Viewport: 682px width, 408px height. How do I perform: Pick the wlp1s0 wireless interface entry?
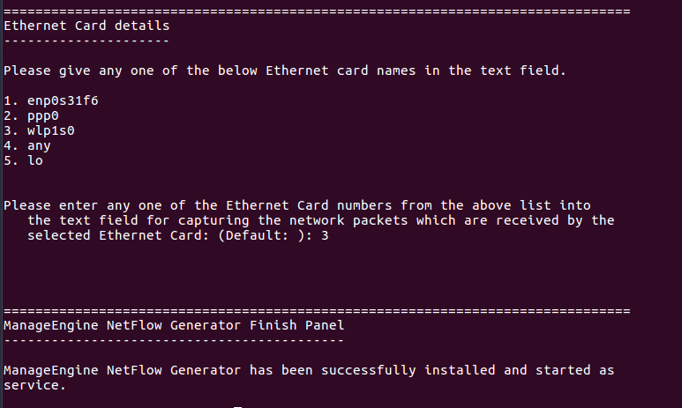pos(51,130)
